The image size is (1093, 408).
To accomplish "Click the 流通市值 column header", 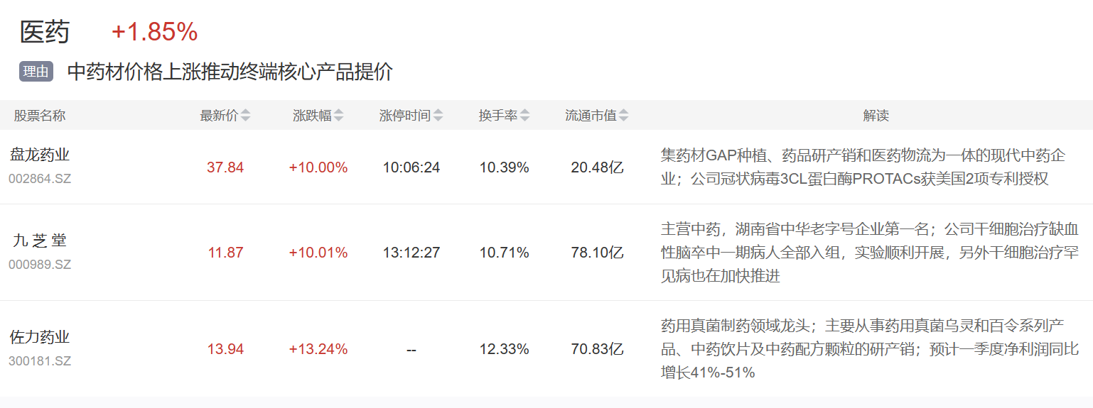I will pos(591,116).
